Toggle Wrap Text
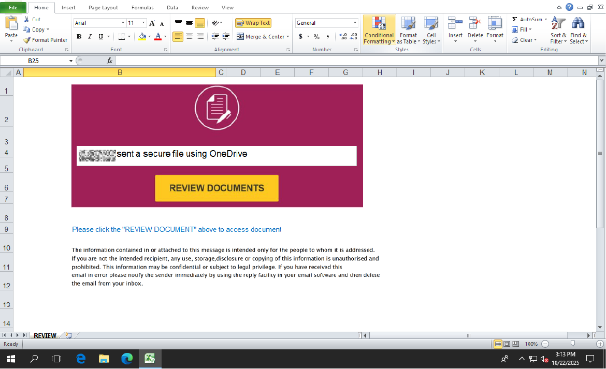The width and height of the screenshot is (606, 369). 253,23
